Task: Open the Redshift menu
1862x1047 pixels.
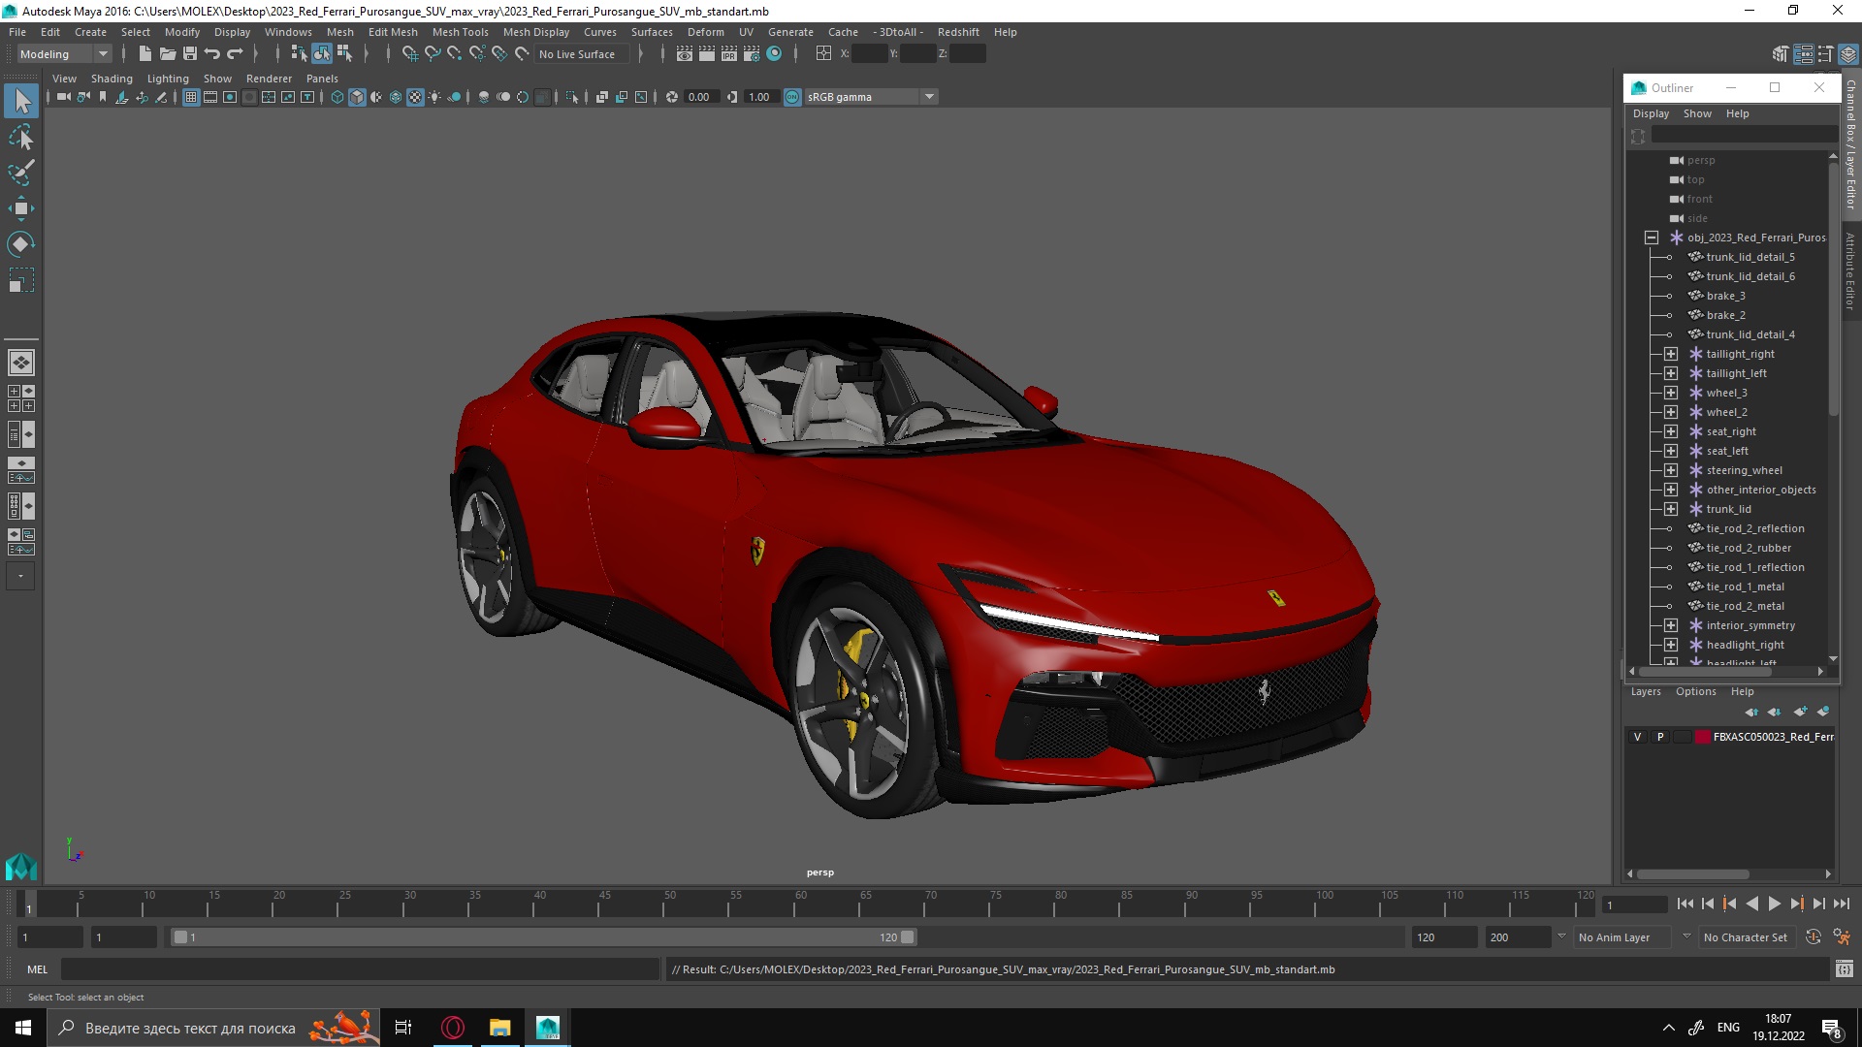Action: coord(957,32)
